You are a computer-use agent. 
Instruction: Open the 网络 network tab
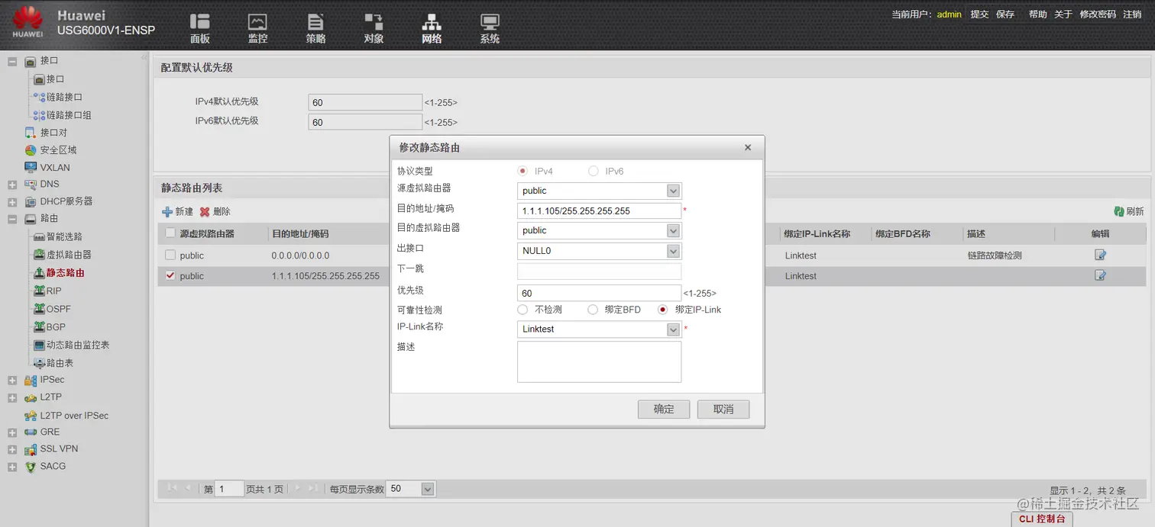[x=432, y=28]
